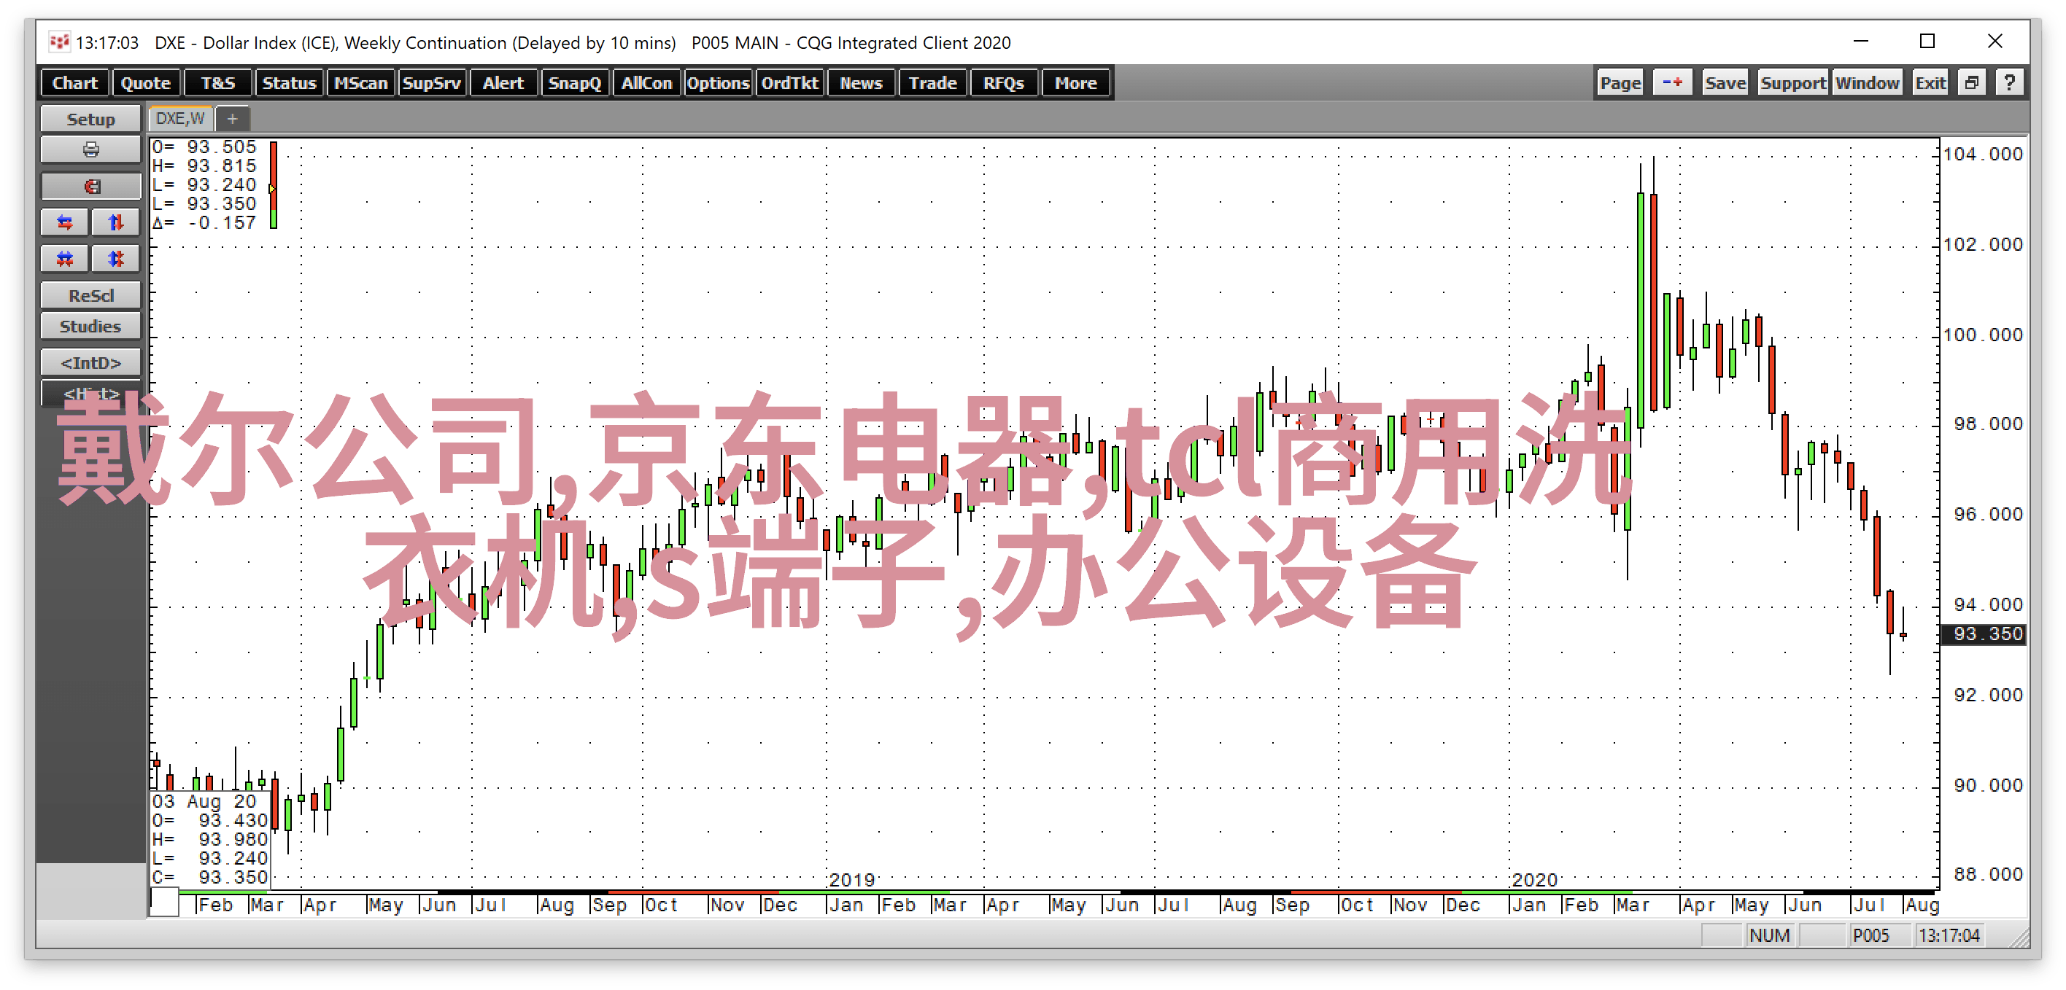
Task: Click the CQG app icon in title bar
Action: 58,42
